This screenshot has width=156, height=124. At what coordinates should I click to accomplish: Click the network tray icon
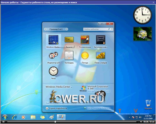coord(137,117)
